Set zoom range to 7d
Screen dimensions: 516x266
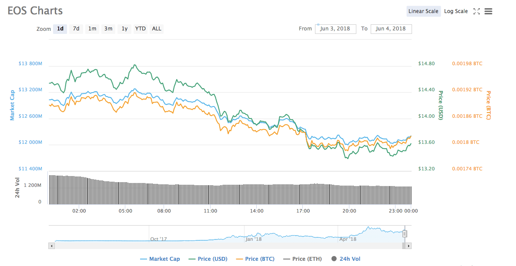[76, 29]
